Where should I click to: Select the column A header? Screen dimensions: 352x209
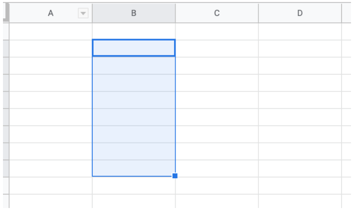(x=51, y=13)
